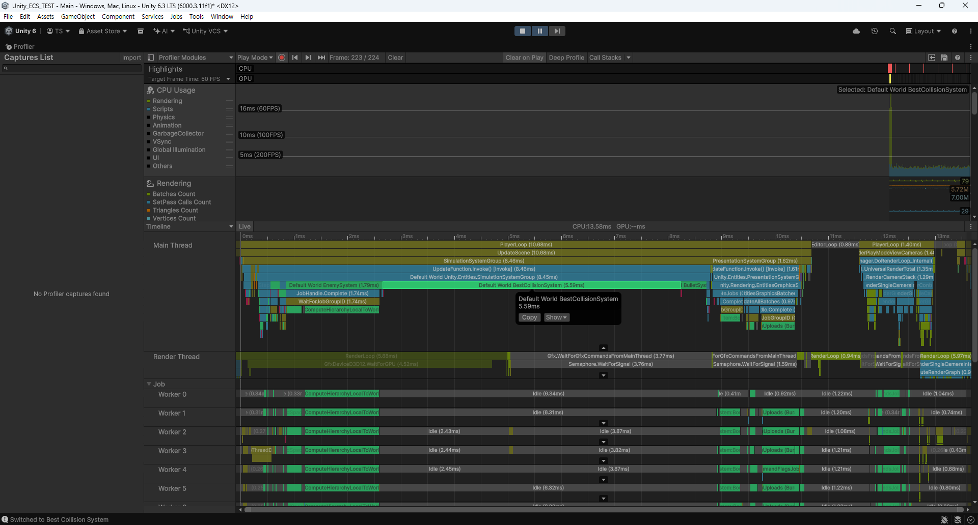Image resolution: width=978 pixels, height=525 pixels.
Task: Pause the editor play mode
Action: [x=539, y=31]
